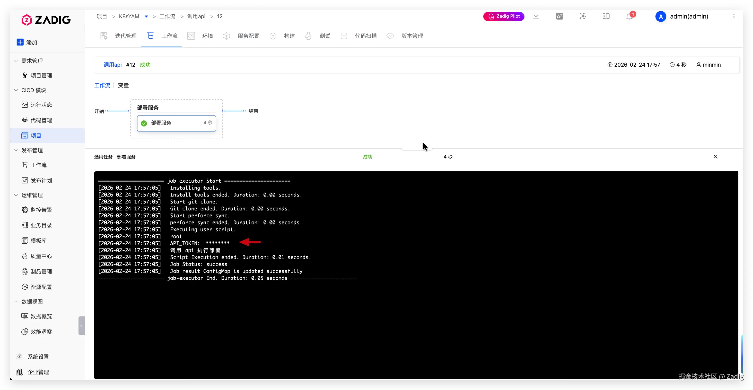Click the 成功 status in log header
This screenshot has width=753, height=390.
coord(367,157)
